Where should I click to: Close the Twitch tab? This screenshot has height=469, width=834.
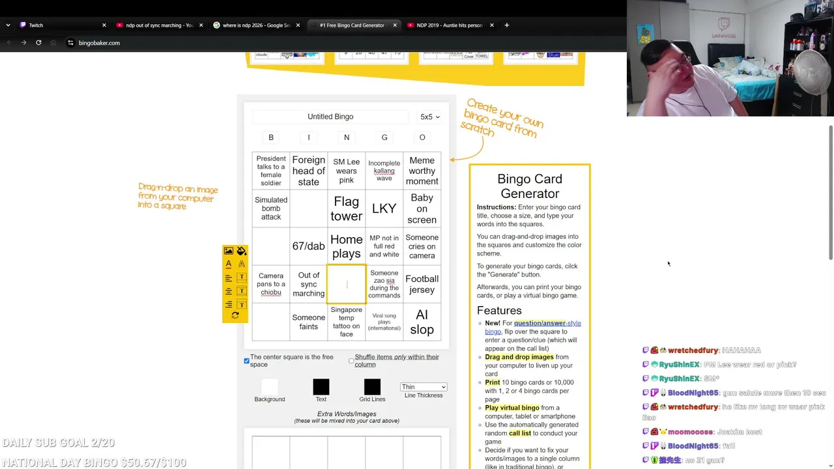(104, 25)
